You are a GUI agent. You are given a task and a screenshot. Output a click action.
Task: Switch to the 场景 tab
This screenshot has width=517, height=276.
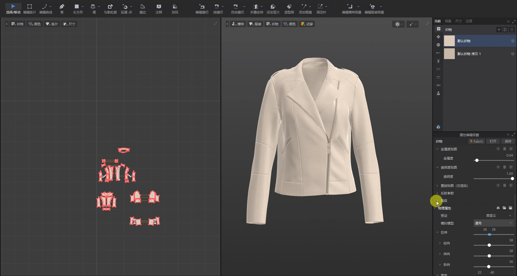coord(448,21)
